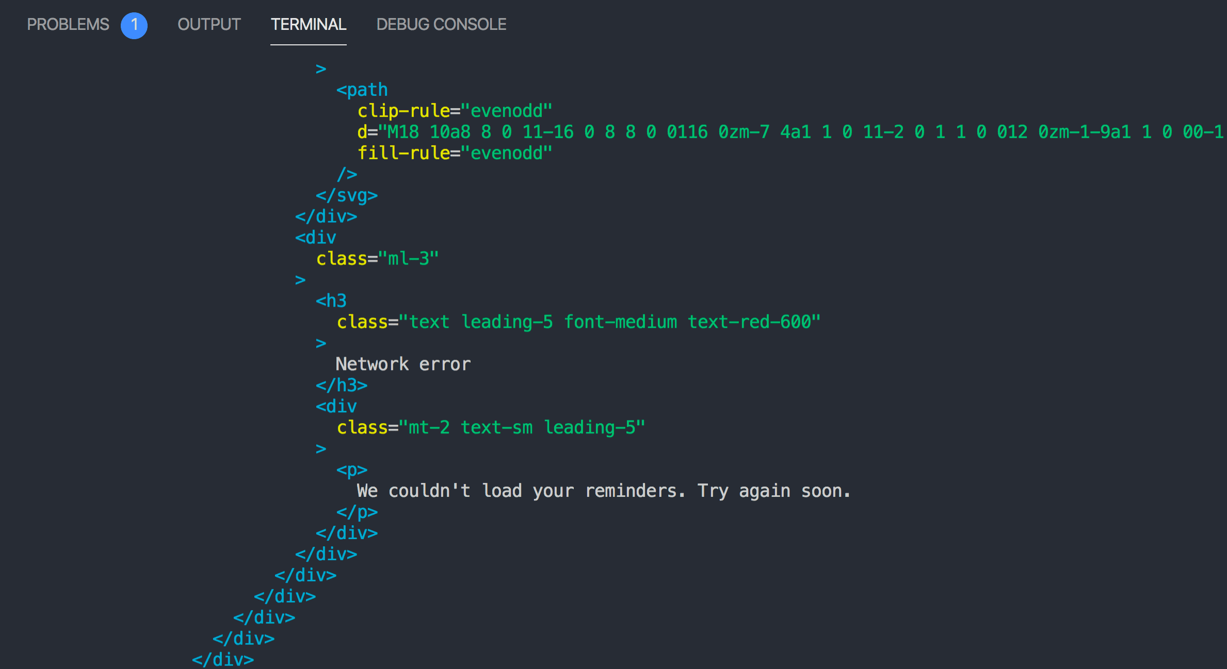1227x669 pixels.
Task: Click the 'mt-2 text-sm leading-5' class line
Action: coord(491,428)
